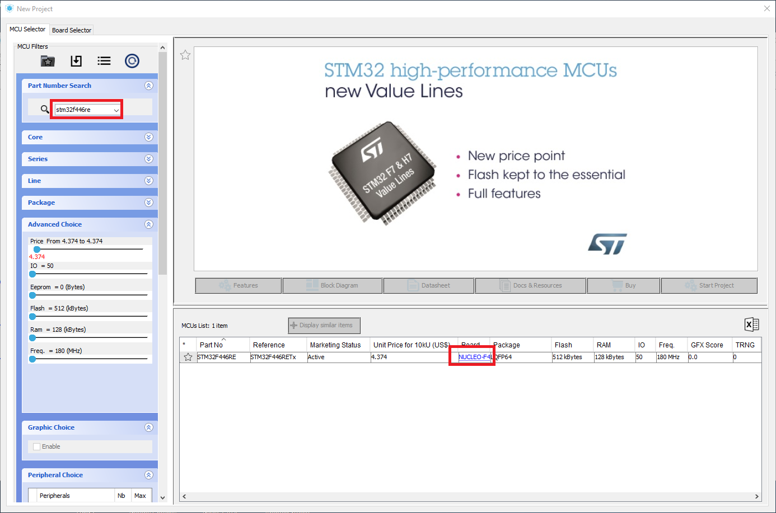Select the MCU Selector tab
Screen dimensions: 776x513
27,29
